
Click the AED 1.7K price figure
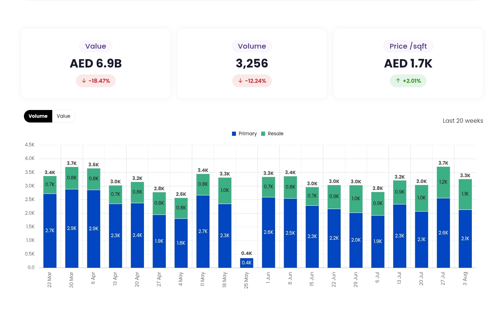(408, 64)
